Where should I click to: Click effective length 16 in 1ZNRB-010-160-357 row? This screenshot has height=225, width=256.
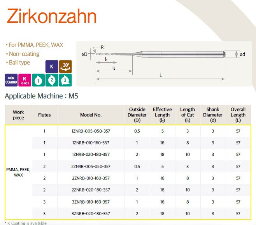pos(162,143)
